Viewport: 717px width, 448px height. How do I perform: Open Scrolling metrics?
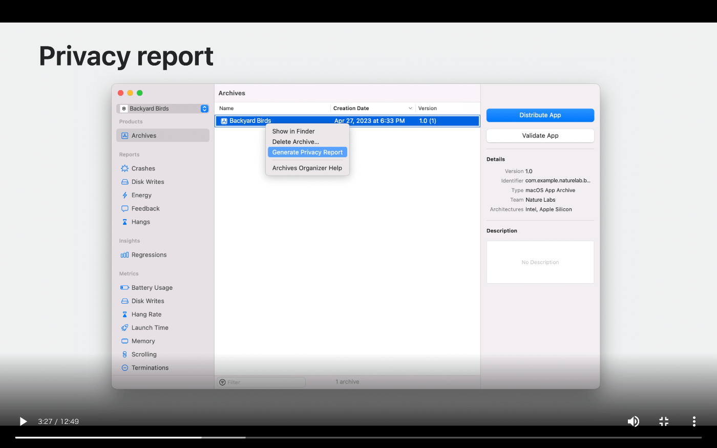pos(163,354)
